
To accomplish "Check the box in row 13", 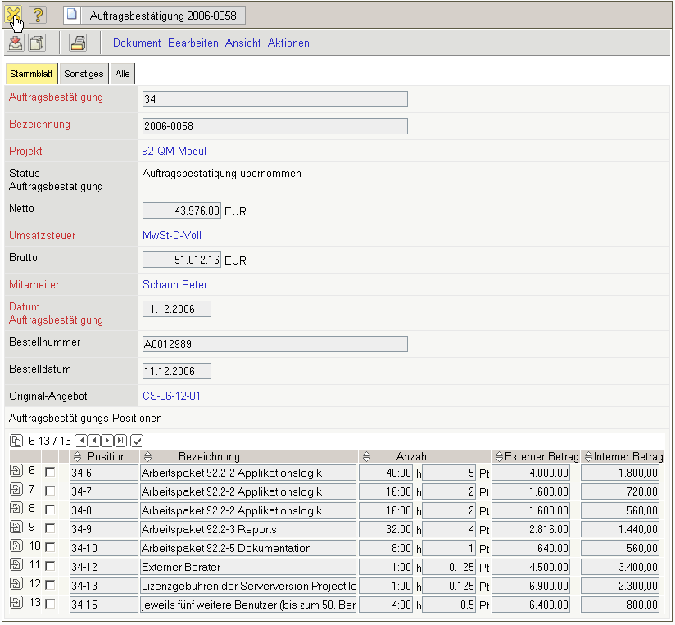I will (50, 604).
